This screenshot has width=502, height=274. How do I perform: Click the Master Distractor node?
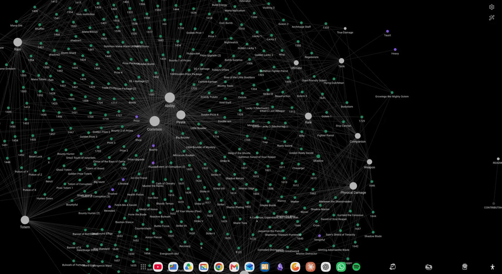point(307,250)
